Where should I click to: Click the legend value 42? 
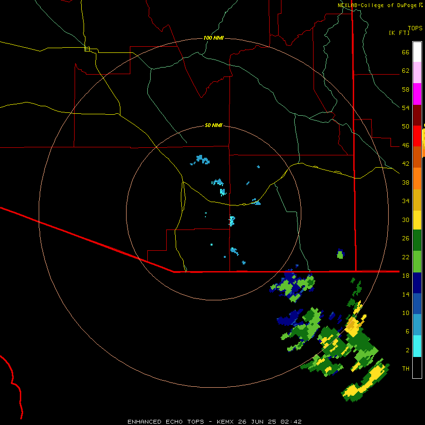pyautogui.click(x=406, y=164)
